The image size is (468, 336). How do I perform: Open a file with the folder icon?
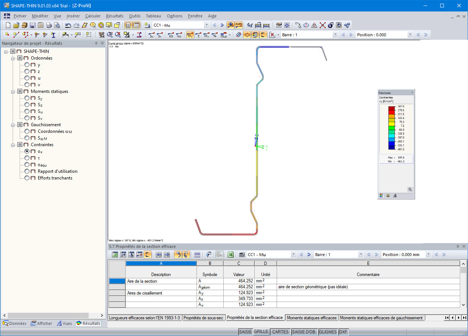[x=16, y=25]
